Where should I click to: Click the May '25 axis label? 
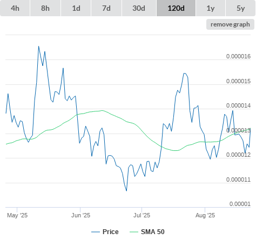click(x=17, y=215)
